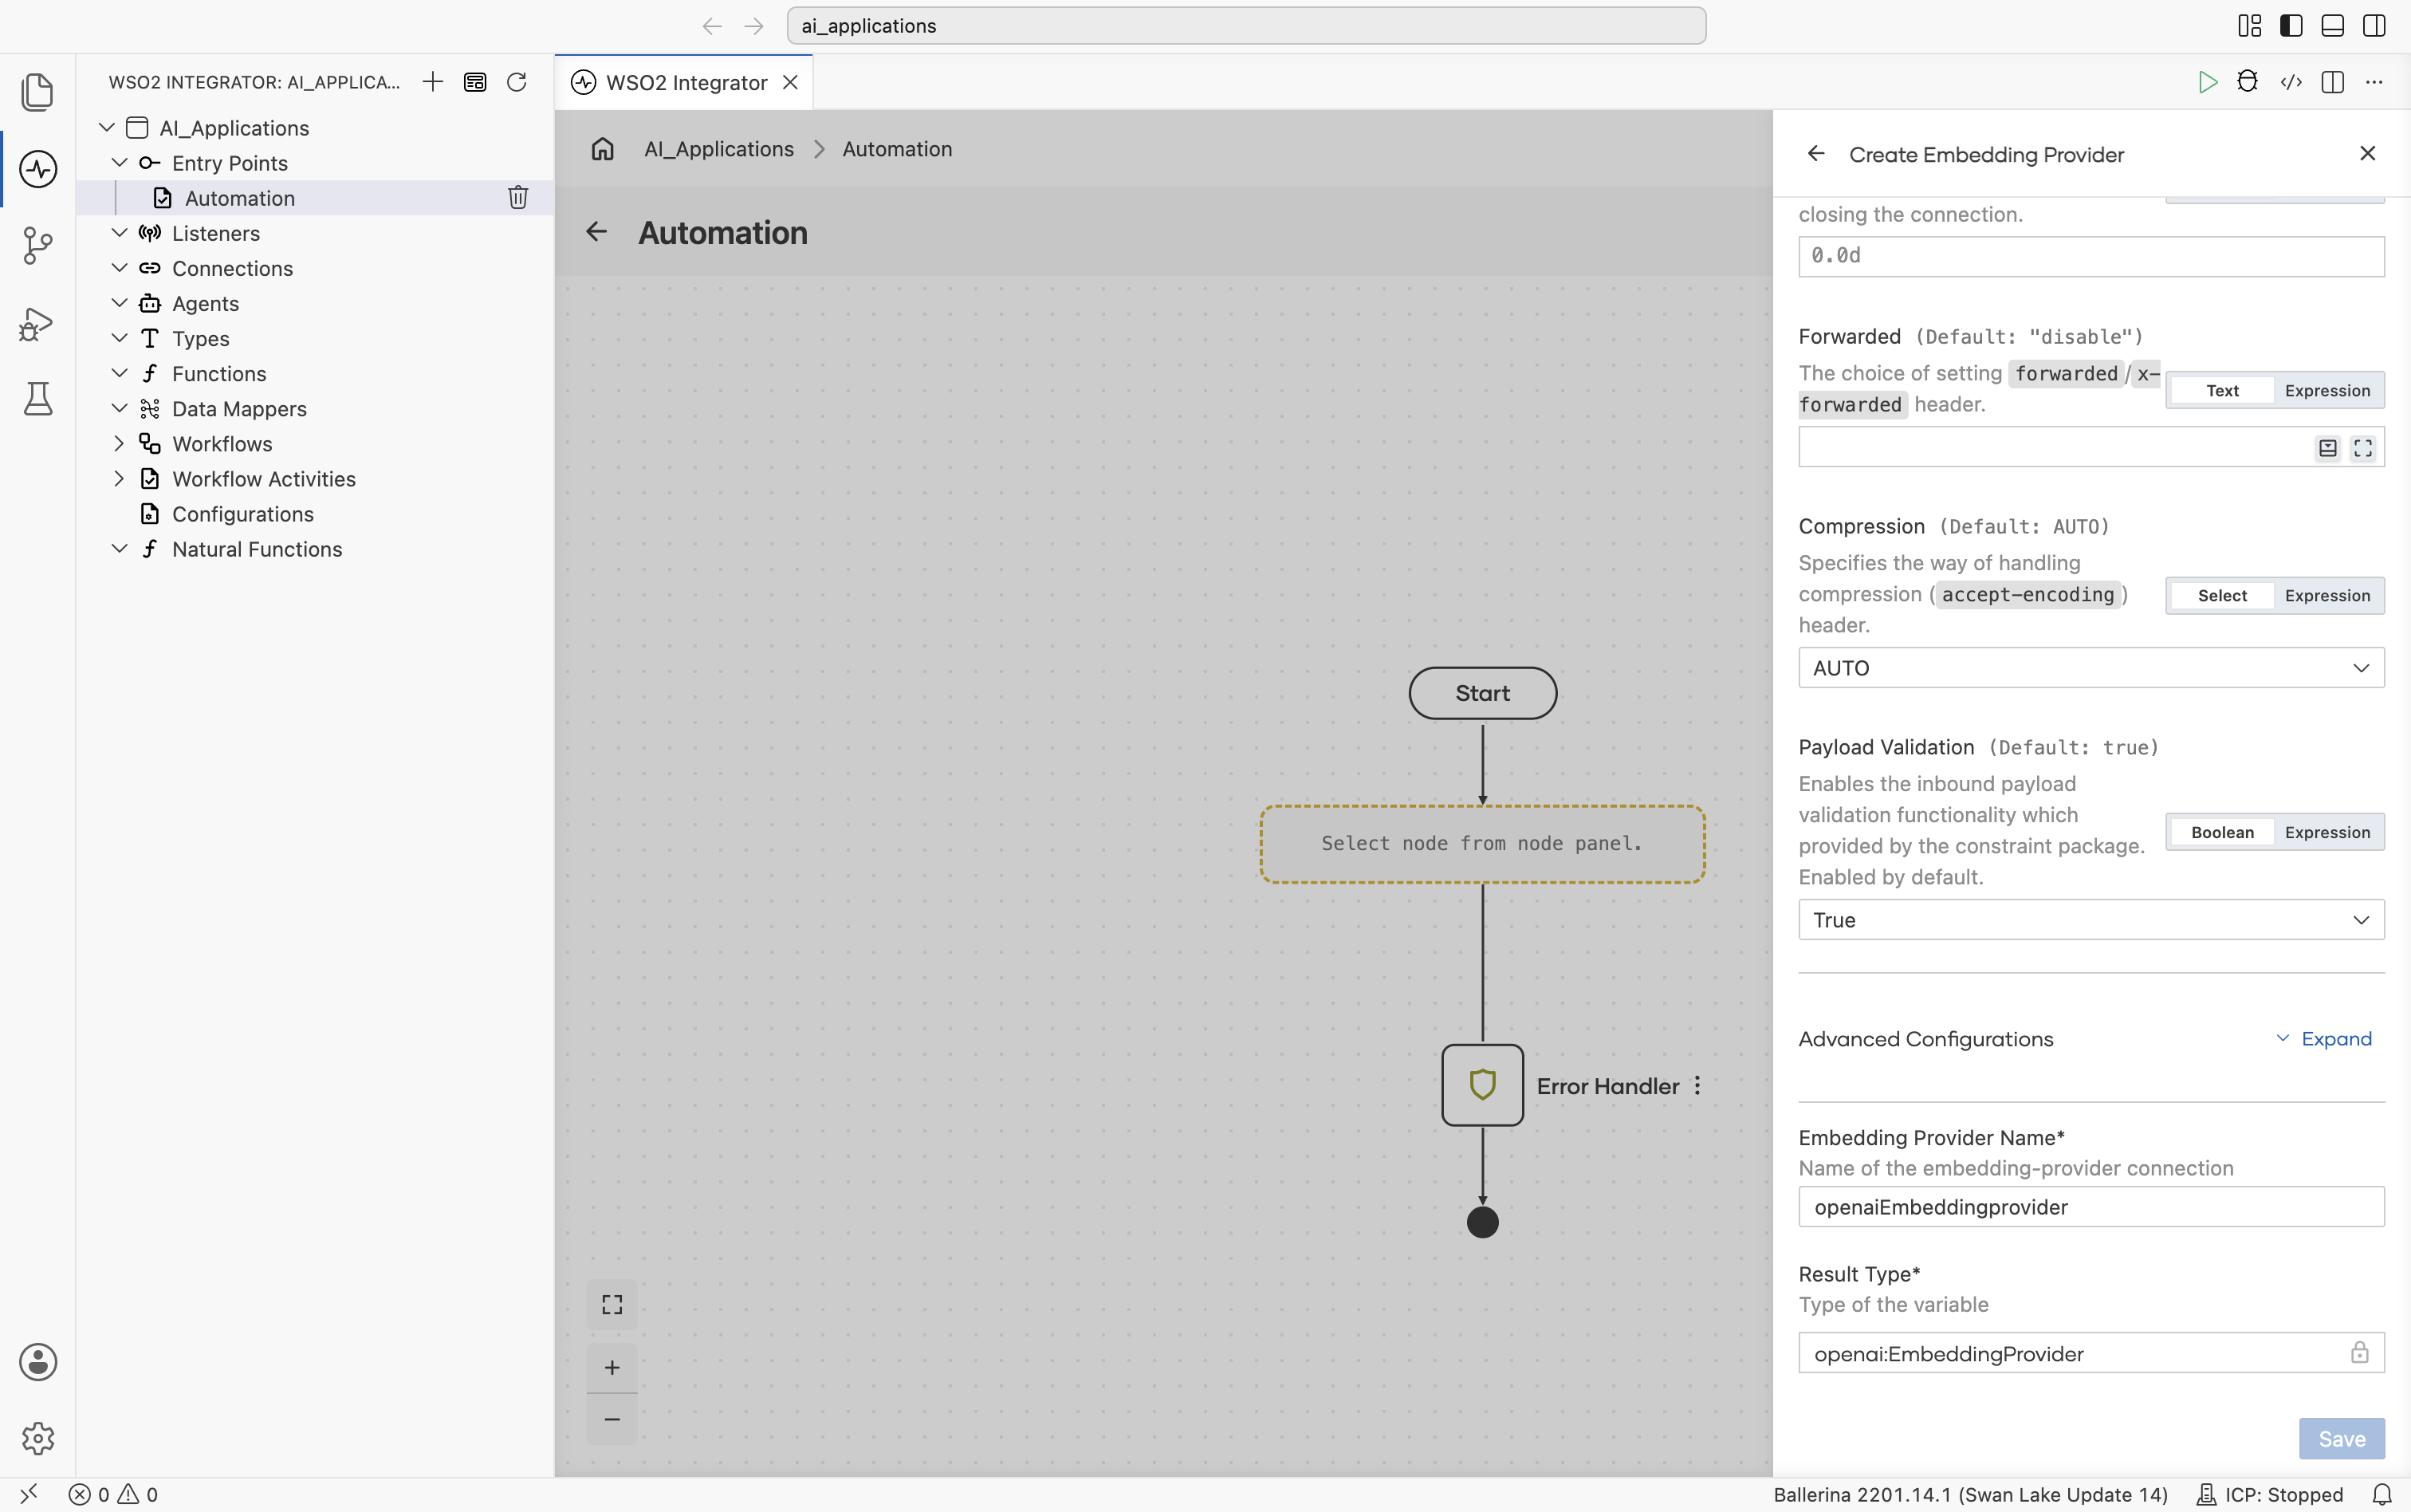Open editor more actions menu
The width and height of the screenshot is (2411, 1512).
coord(2374,82)
